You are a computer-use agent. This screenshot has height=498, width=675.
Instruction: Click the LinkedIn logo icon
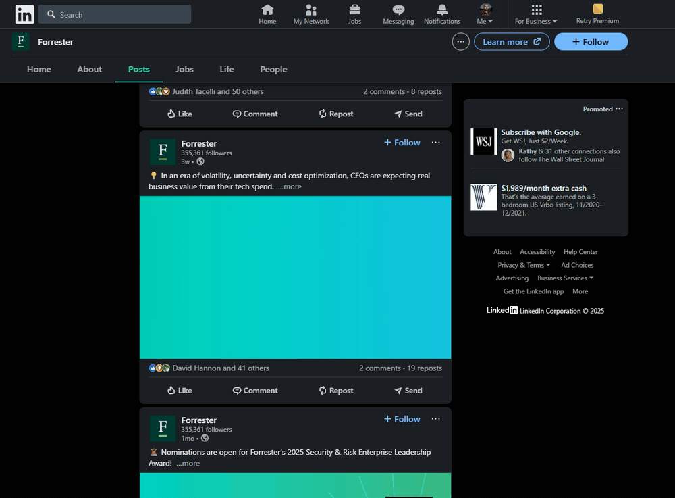pos(24,14)
